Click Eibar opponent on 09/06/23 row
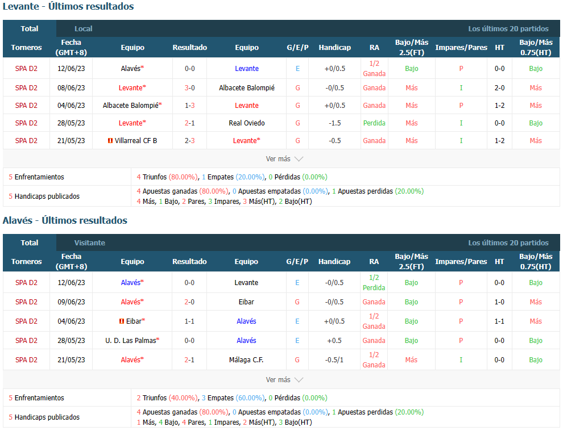This screenshot has height=431, width=563. (246, 302)
